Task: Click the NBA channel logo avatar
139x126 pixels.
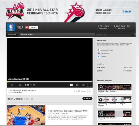Action: point(11,27)
